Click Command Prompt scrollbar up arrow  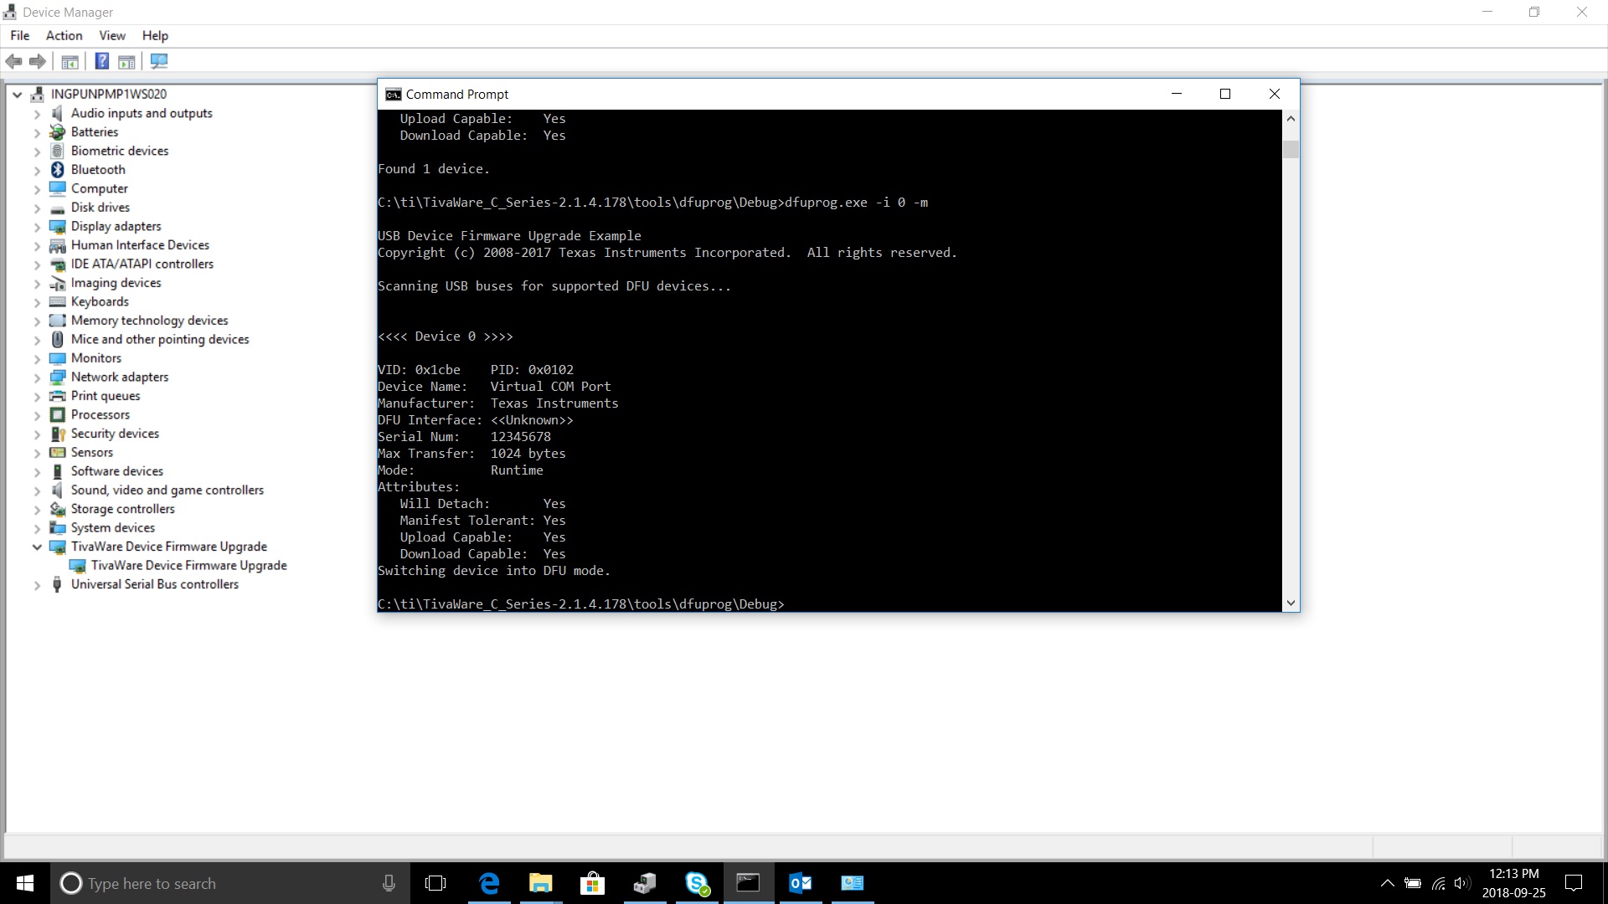[x=1291, y=119]
